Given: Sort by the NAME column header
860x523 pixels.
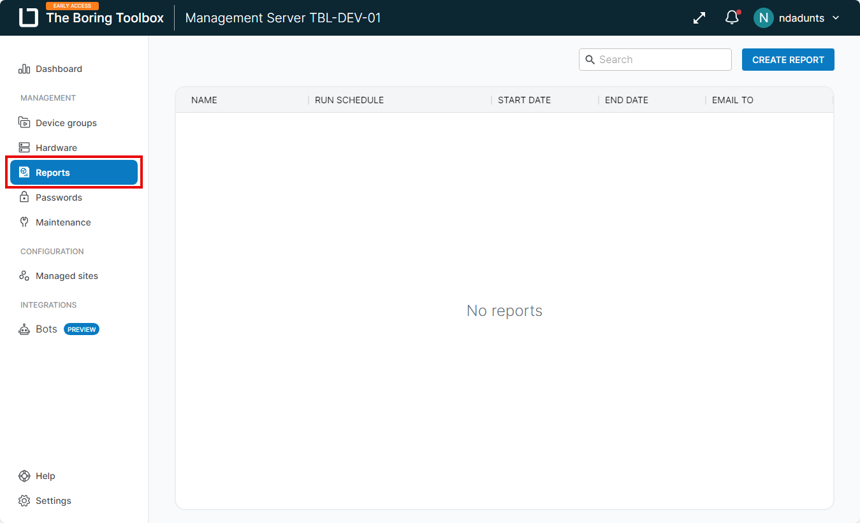Looking at the screenshot, I should click(204, 100).
